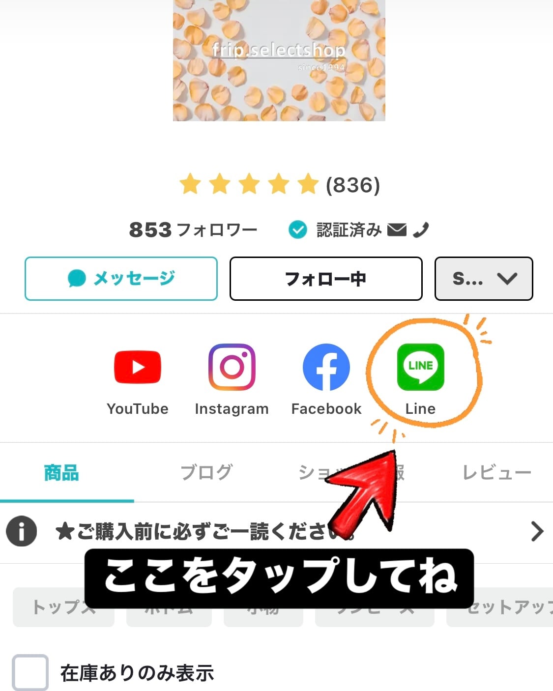Tap the frip.selectshop banner image

click(279, 60)
